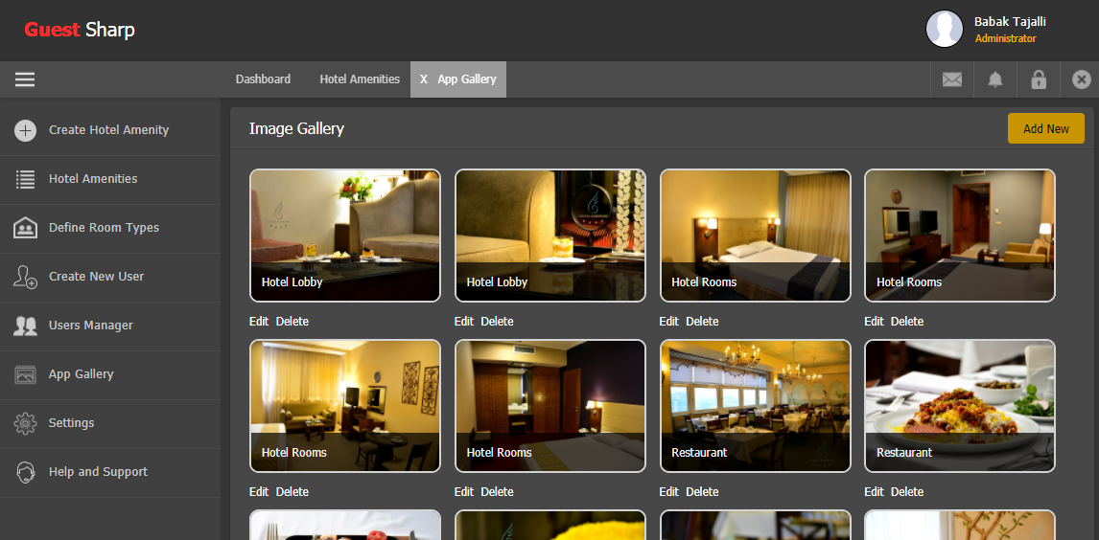Viewport: 1099px width, 540px height.
Task: Click the two-people Users Manager icon
Action: (x=25, y=326)
